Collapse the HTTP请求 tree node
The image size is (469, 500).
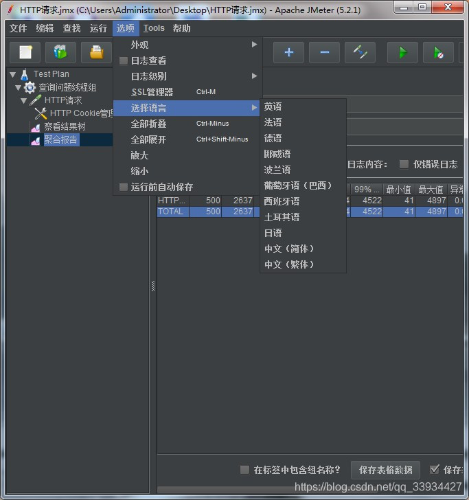click(23, 100)
